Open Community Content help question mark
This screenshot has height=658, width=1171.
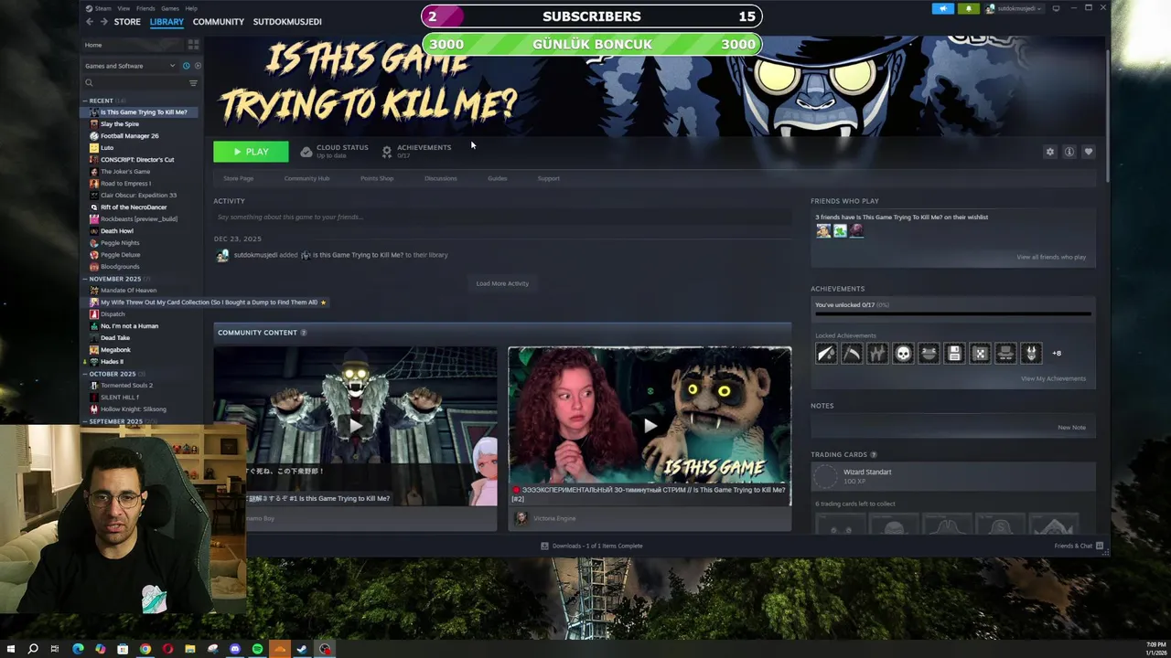304,333
